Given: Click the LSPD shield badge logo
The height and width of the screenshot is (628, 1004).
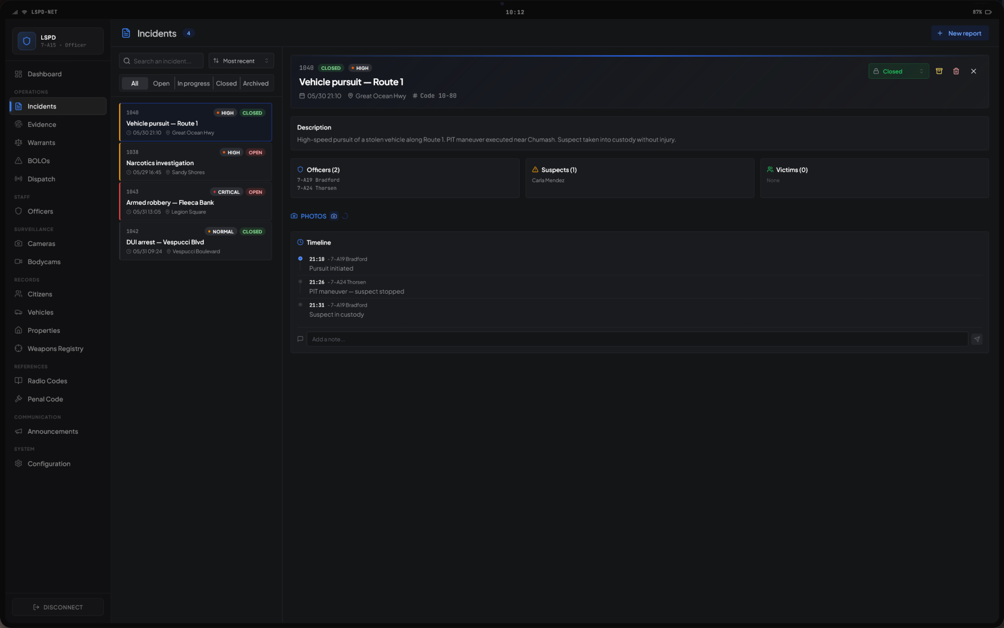Looking at the screenshot, I should [x=27, y=41].
